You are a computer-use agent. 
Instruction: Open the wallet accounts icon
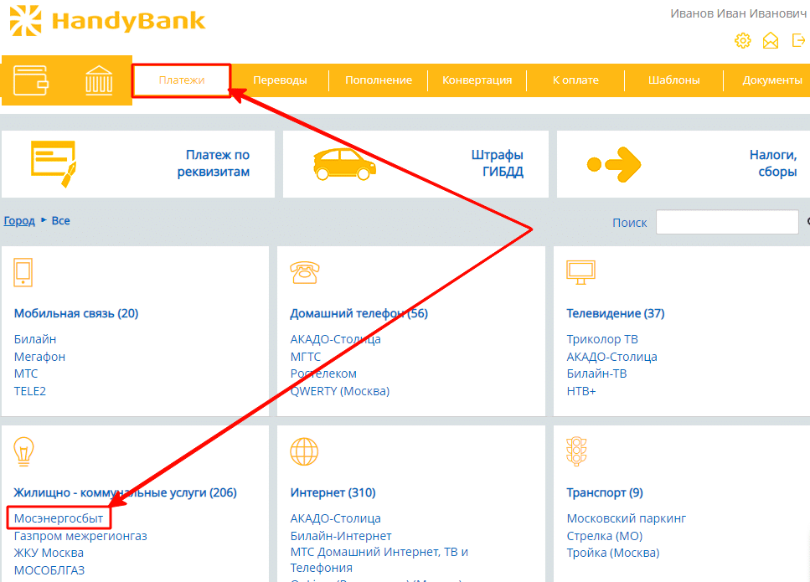(31, 80)
